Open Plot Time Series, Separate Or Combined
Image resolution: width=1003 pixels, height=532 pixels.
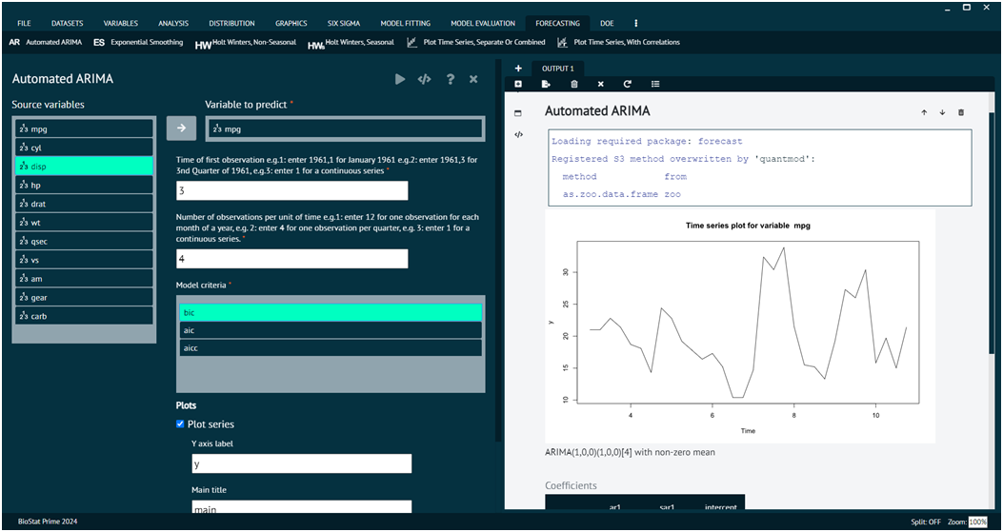476,42
